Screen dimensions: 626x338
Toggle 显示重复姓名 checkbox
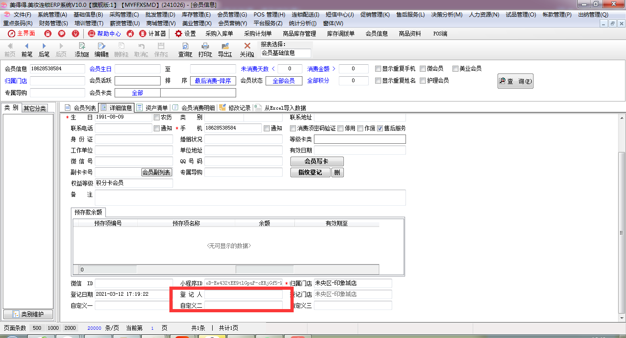pos(378,81)
